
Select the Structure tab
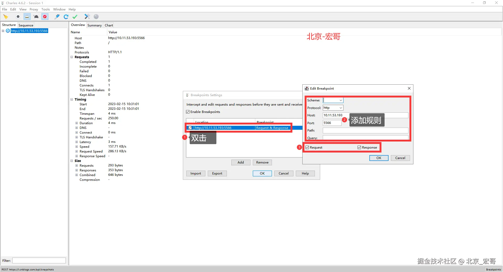[x=9, y=25]
